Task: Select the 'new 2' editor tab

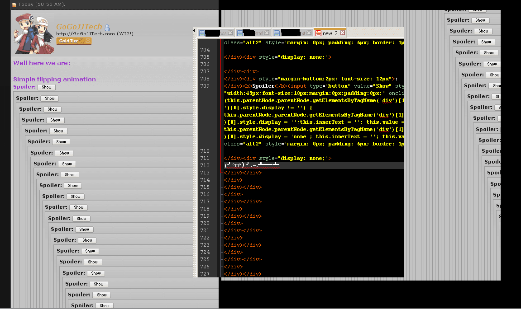Action: 330,33
